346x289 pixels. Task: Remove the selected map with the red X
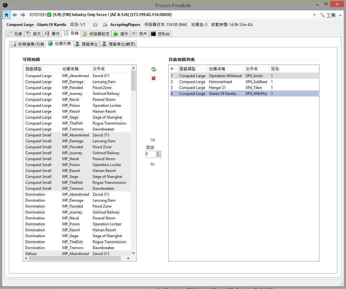pyautogui.click(x=154, y=78)
